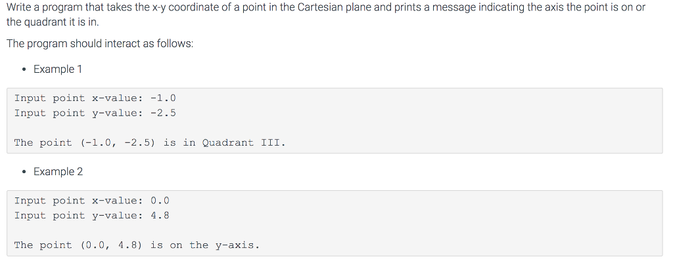Click the value "4.8" after y-value prompt
Screen dimensions: 673x265
(160, 215)
